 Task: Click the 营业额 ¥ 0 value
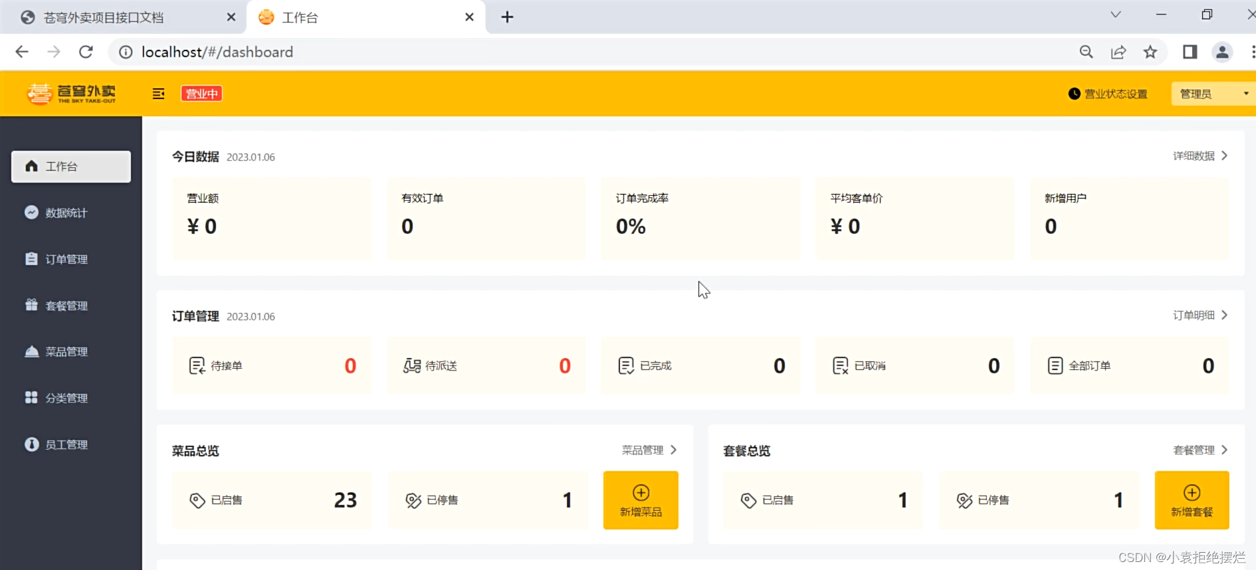202,227
